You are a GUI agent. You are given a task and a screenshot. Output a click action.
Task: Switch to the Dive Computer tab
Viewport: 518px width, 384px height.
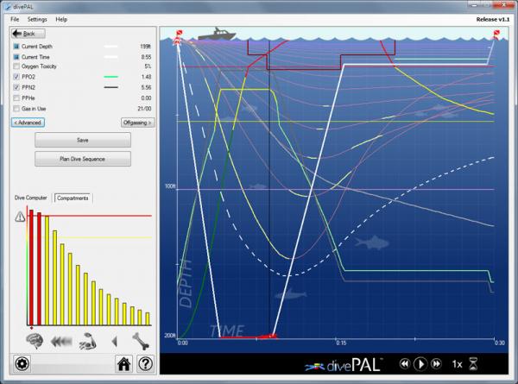pos(31,198)
